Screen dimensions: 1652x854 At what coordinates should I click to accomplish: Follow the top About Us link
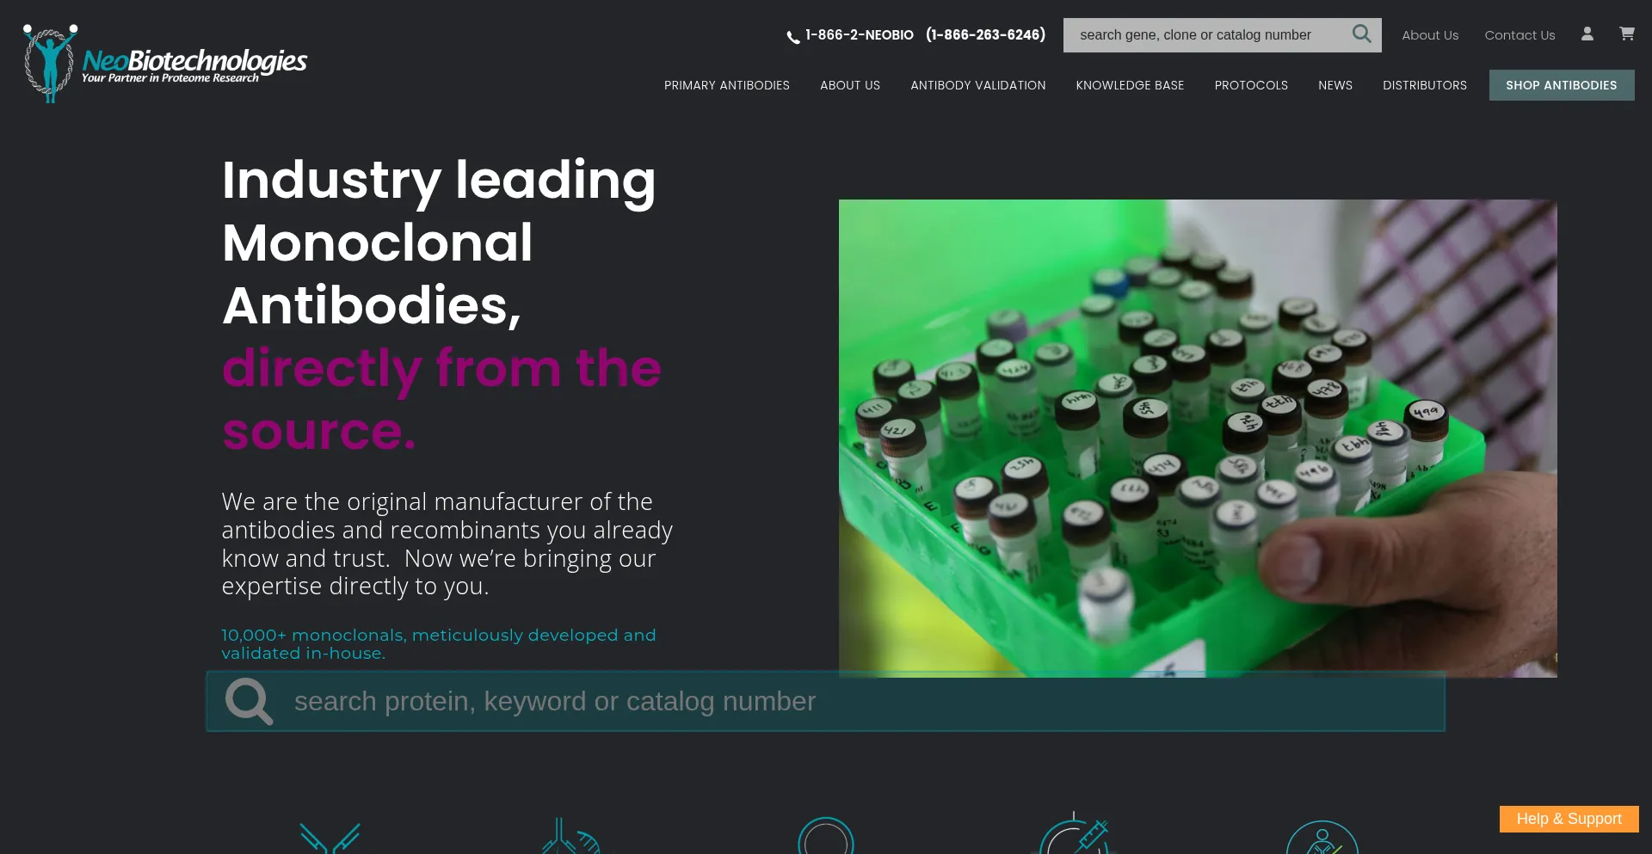(x=1430, y=35)
